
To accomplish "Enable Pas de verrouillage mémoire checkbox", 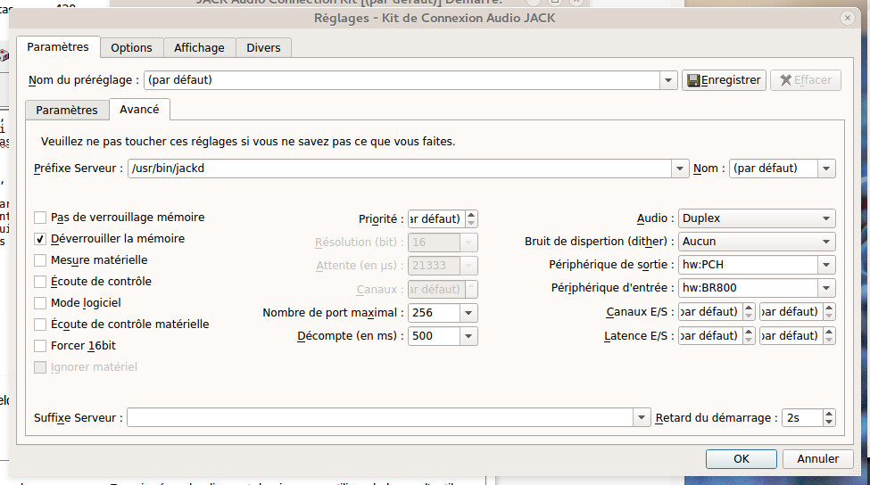I will click(x=40, y=218).
